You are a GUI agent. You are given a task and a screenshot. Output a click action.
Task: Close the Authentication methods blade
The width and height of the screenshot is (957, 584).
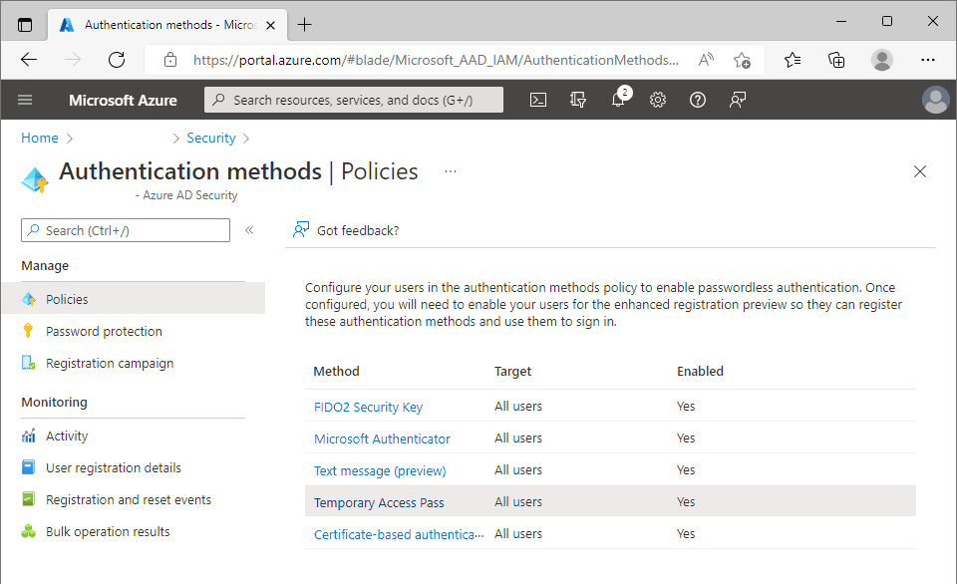pyautogui.click(x=920, y=171)
